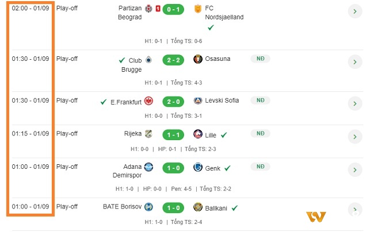The image size is (374, 232).
Task: Click the 2 - 2 score badge
Action: click(x=173, y=60)
